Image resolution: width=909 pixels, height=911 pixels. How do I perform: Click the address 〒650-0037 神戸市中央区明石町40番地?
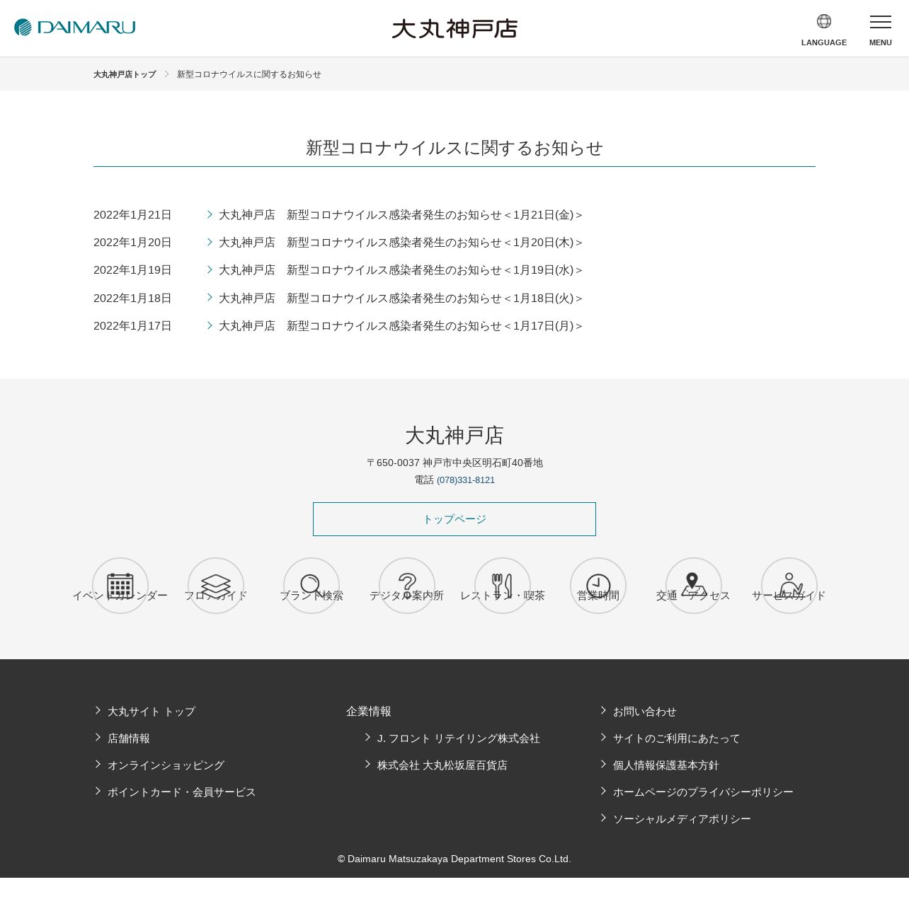455,463
